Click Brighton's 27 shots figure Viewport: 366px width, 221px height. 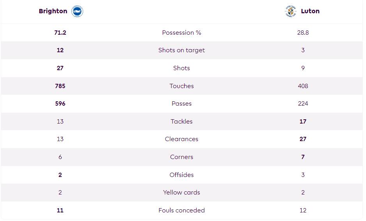click(x=60, y=68)
